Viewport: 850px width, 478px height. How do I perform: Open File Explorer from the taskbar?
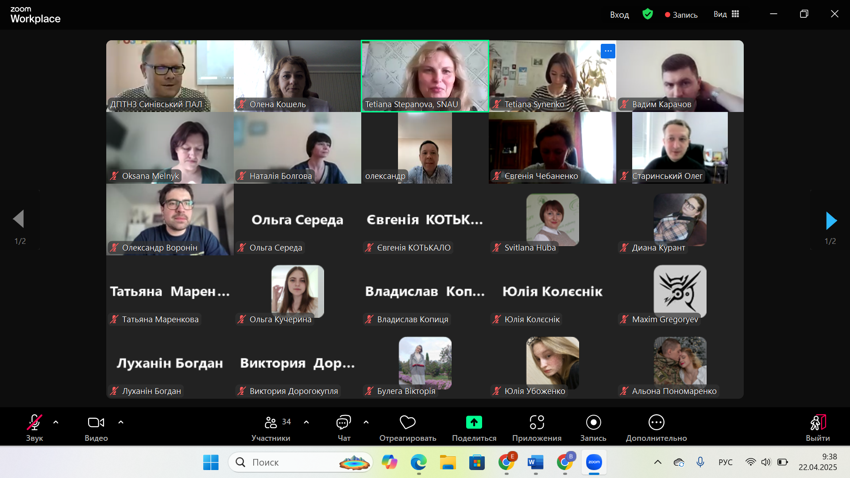(x=448, y=463)
